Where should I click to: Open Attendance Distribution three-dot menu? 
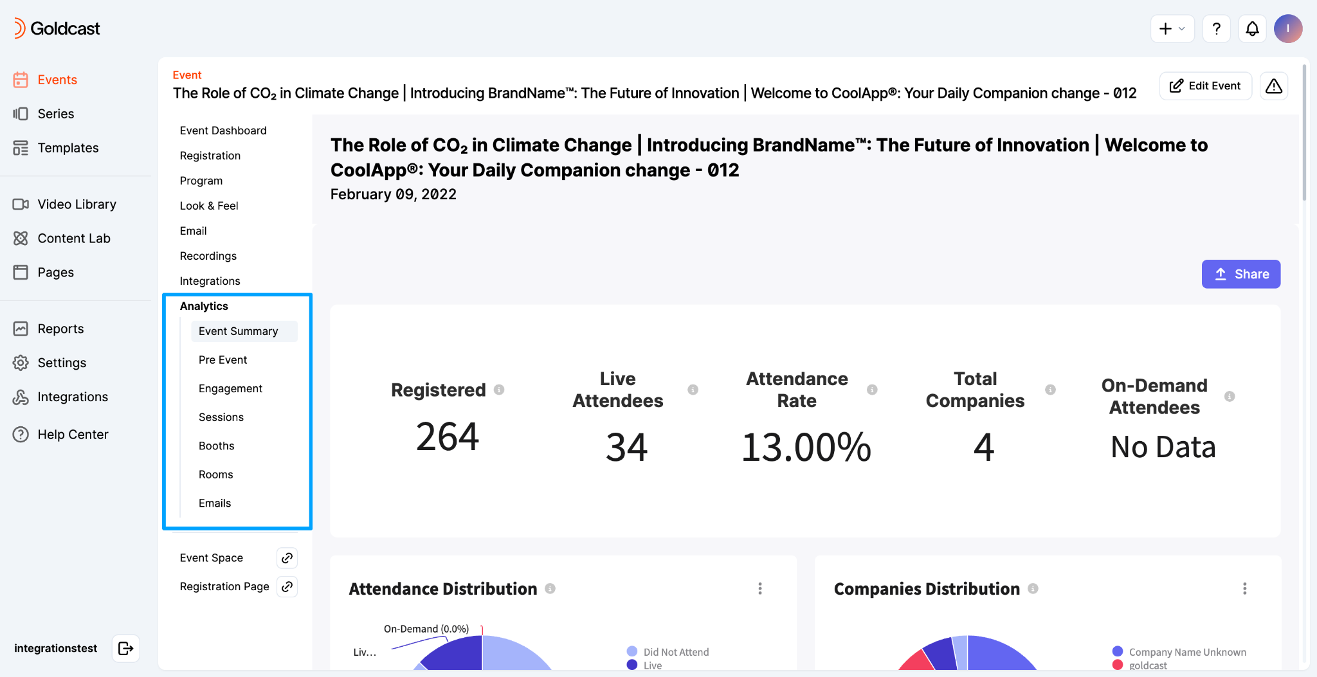click(760, 588)
